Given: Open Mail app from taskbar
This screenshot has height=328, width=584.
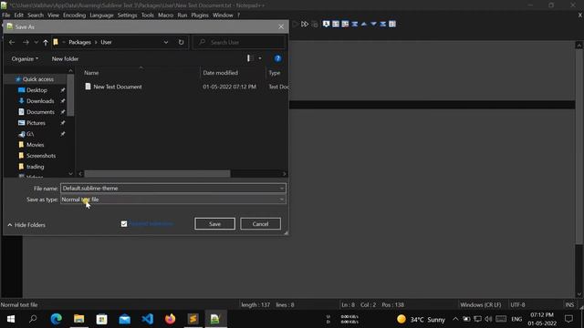Looking at the screenshot, I should click(x=124, y=319).
